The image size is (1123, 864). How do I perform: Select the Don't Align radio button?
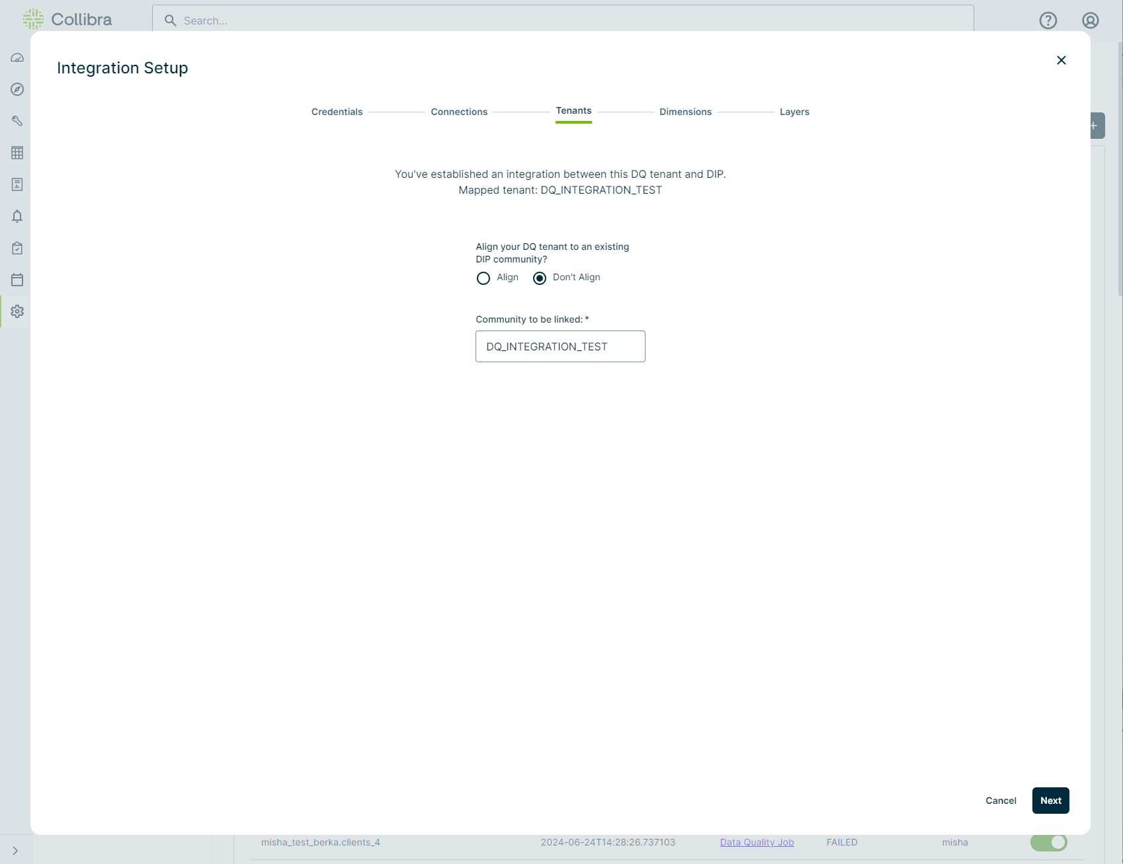(x=539, y=278)
